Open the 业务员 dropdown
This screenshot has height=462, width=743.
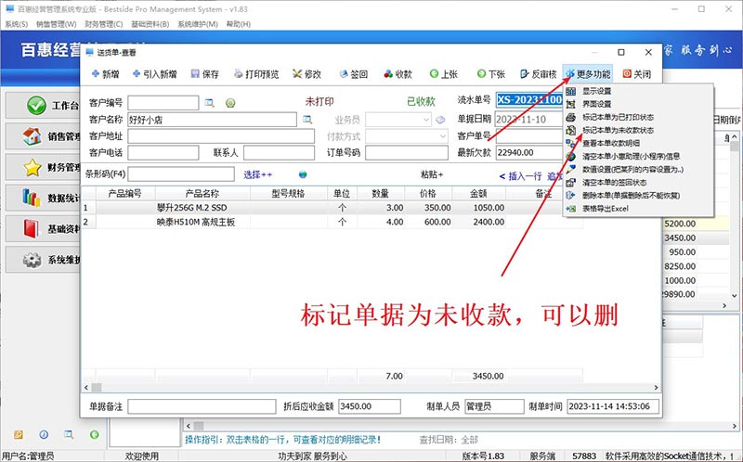[x=398, y=120]
